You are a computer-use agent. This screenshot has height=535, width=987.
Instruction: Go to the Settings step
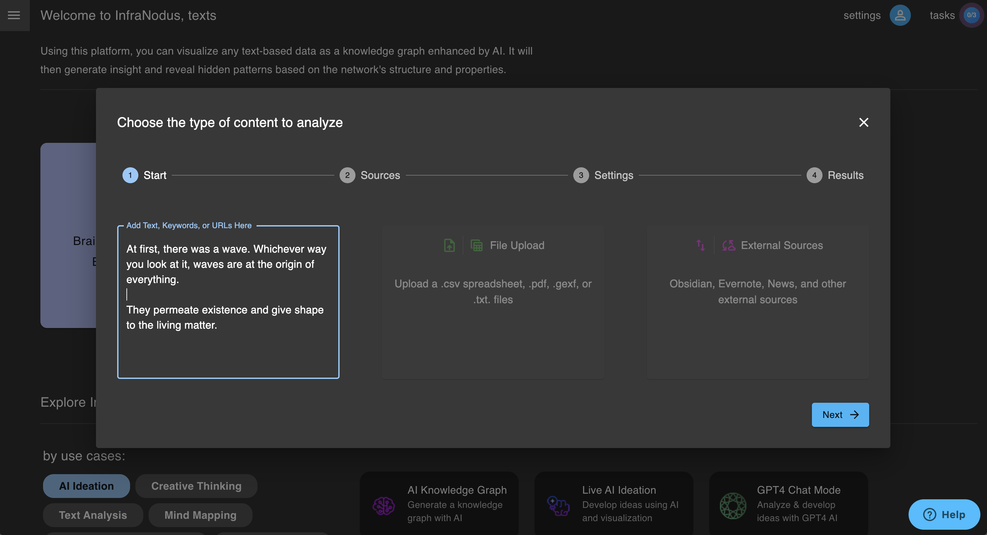click(x=603, y=175)
